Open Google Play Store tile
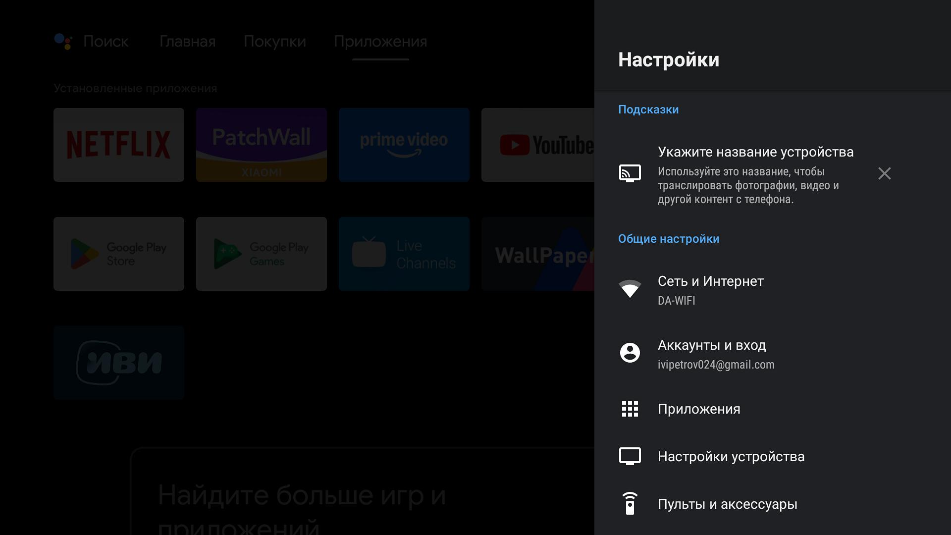The width and height of the screenshot is (951, 535). pyautogui.click(x=119, y=254)
